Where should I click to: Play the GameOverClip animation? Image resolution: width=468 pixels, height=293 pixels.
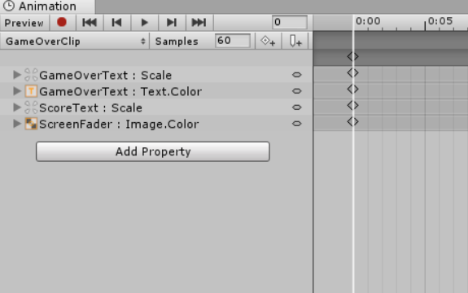144,23
